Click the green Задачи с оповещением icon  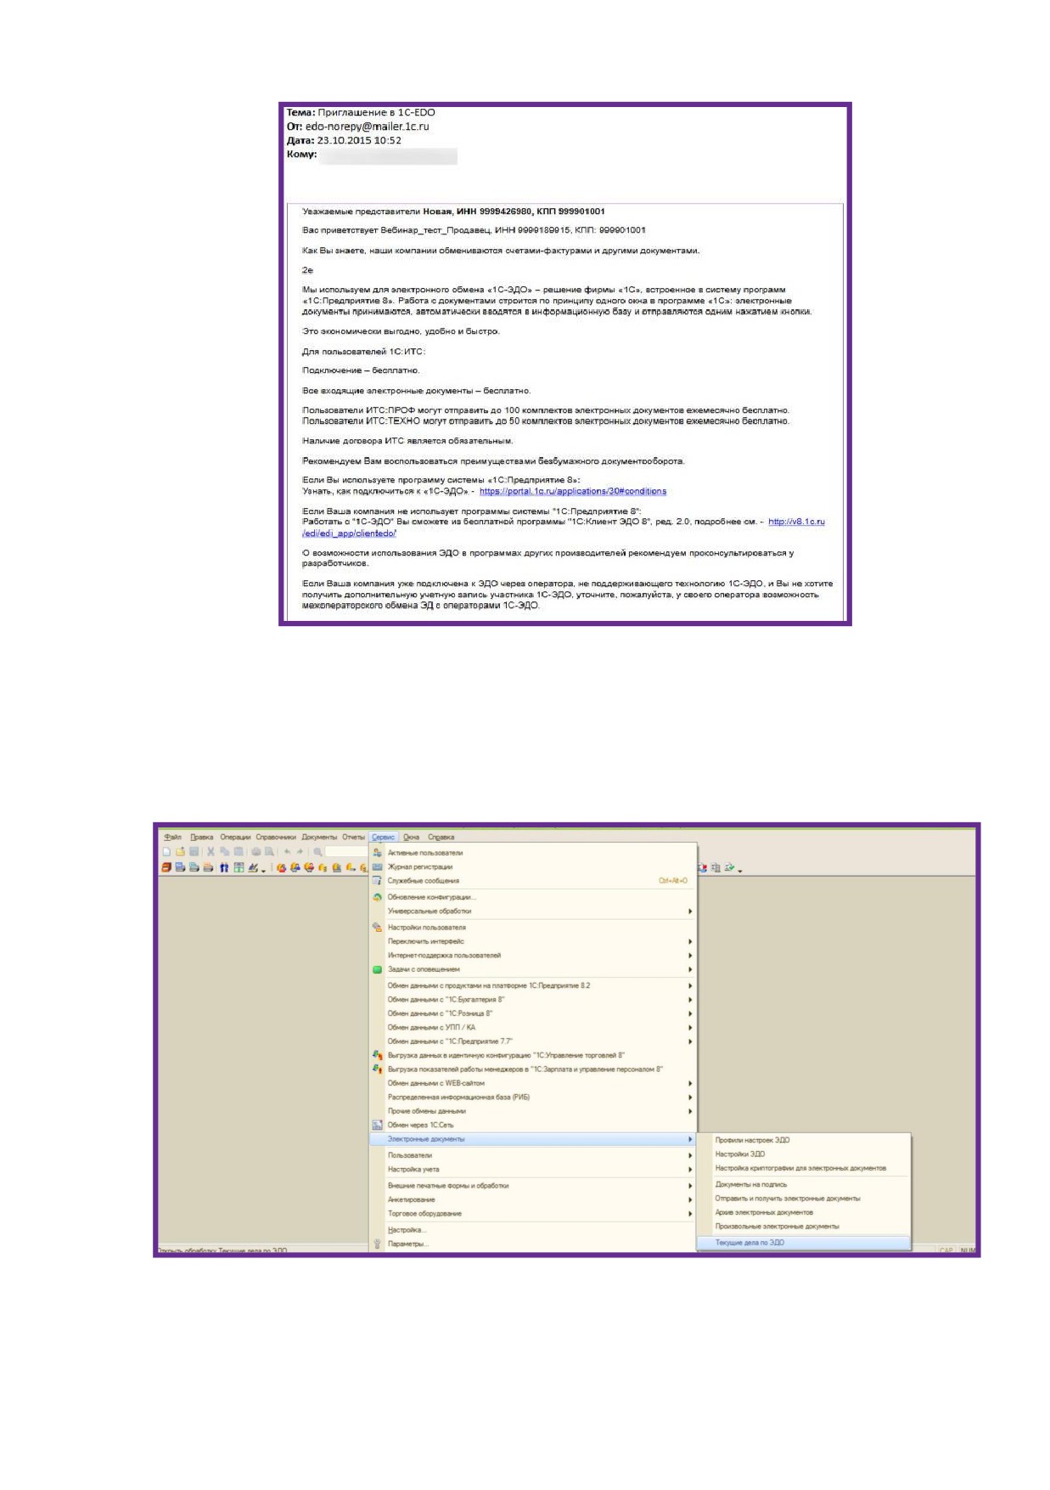378,969
